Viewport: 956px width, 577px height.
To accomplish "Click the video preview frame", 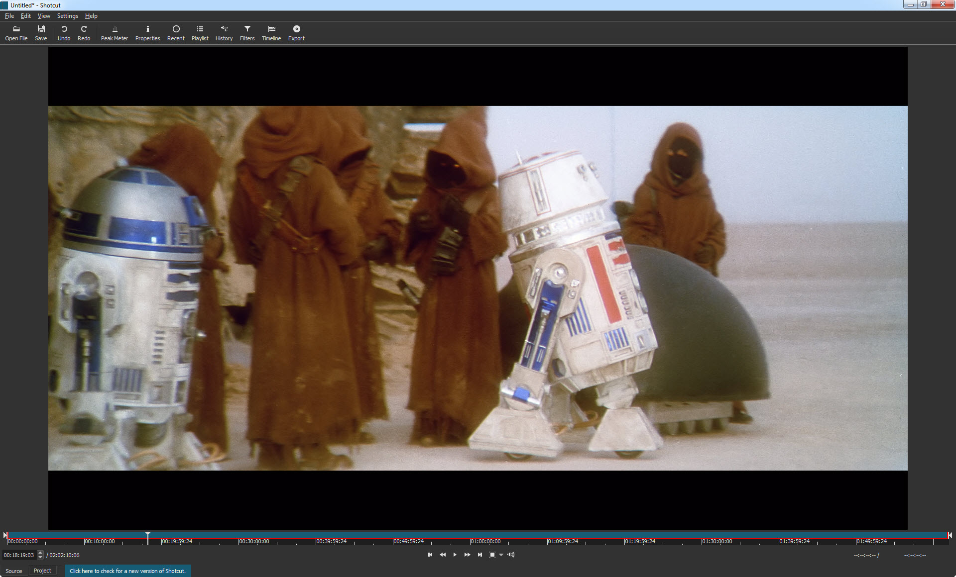I will tap(478, 288).
